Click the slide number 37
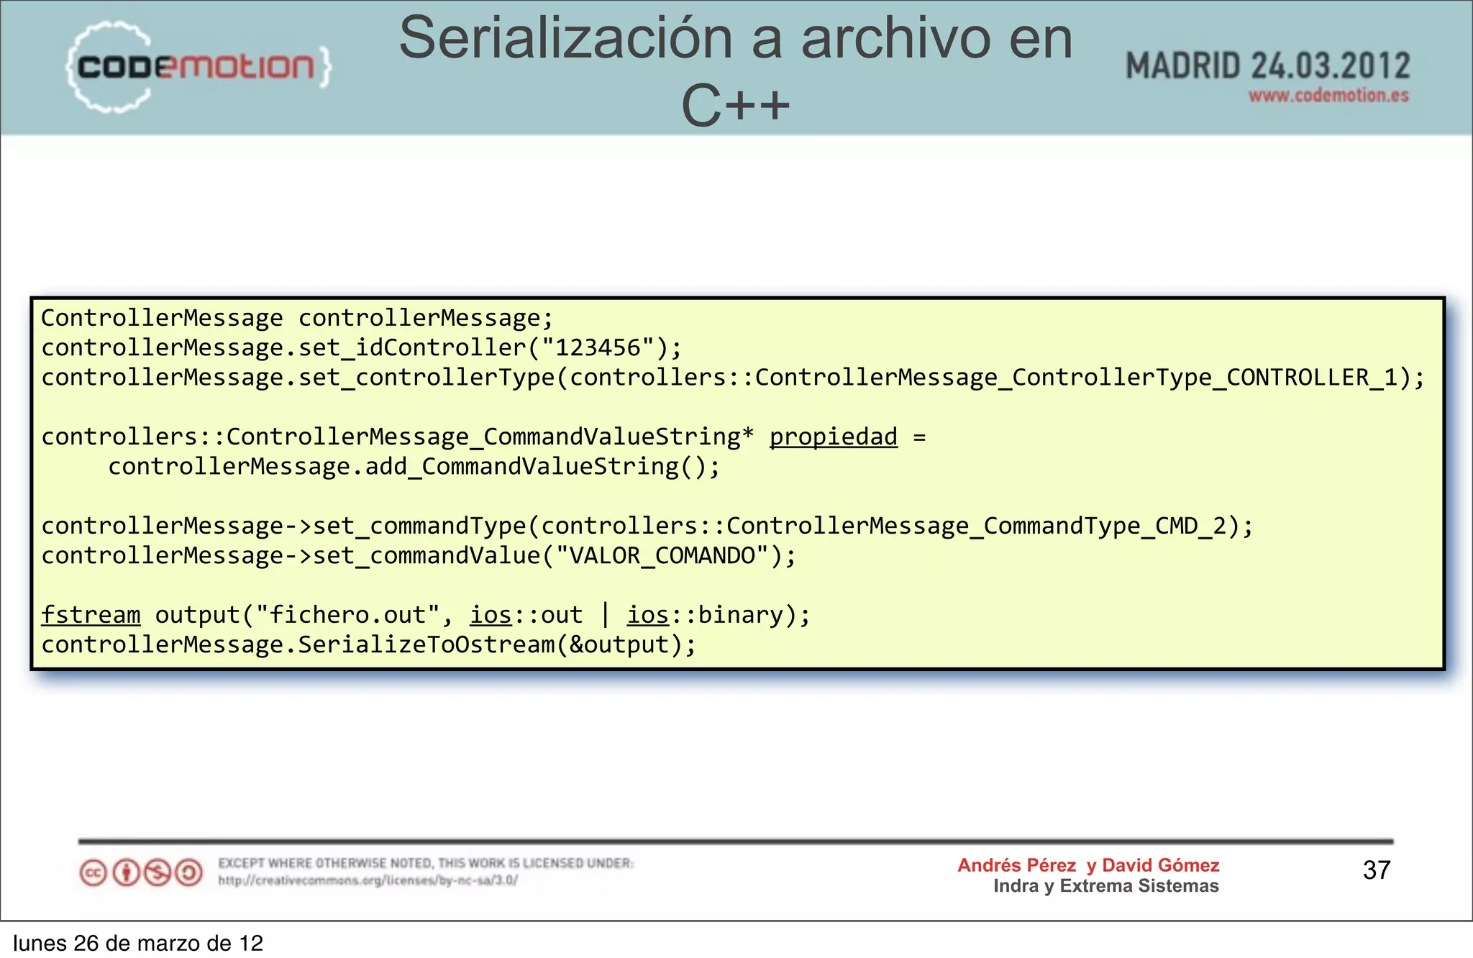 1377,870
